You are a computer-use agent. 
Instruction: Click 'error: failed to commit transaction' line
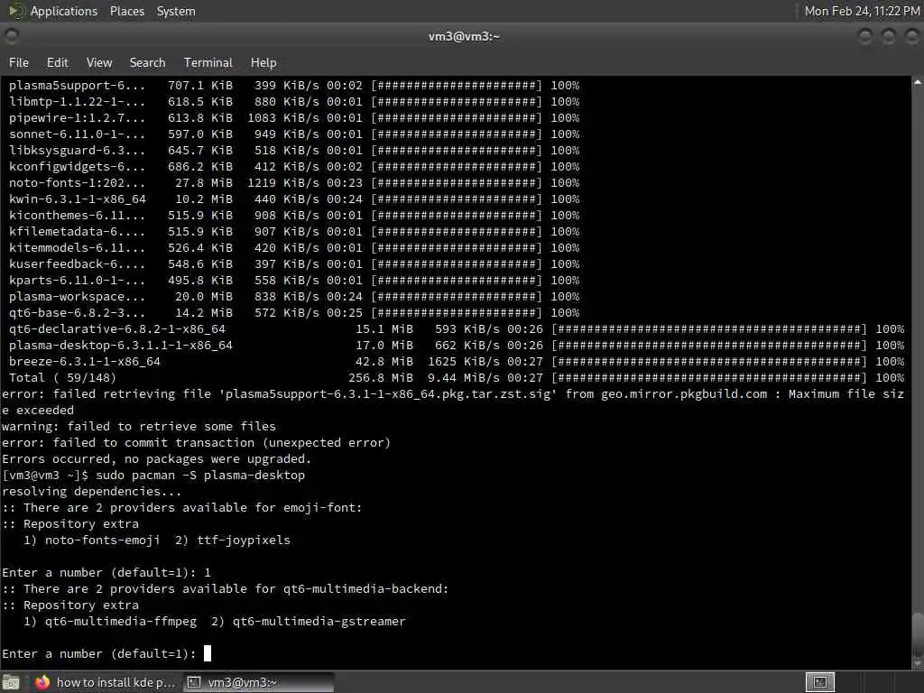pos(196,442)
